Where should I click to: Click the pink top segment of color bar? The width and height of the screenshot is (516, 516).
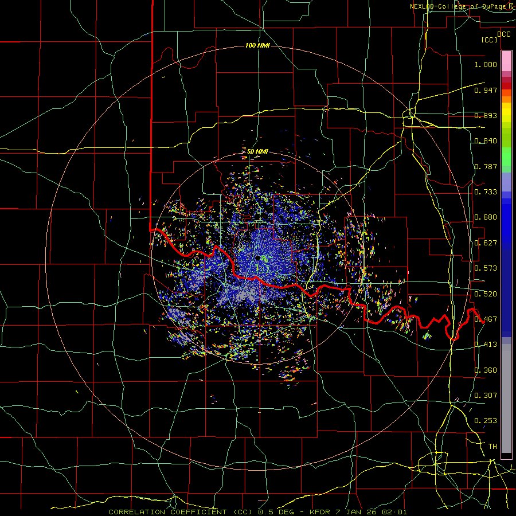[x=506, y=61]
